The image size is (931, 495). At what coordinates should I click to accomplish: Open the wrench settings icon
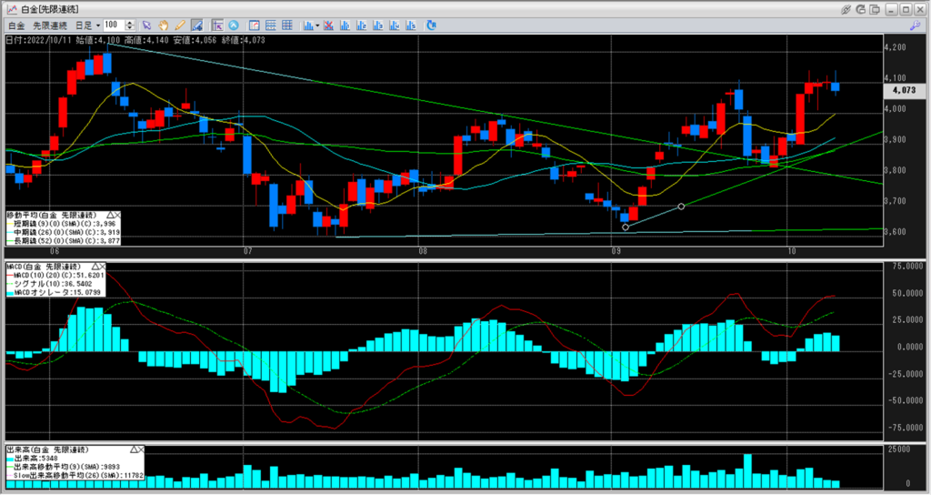(915, 25)
